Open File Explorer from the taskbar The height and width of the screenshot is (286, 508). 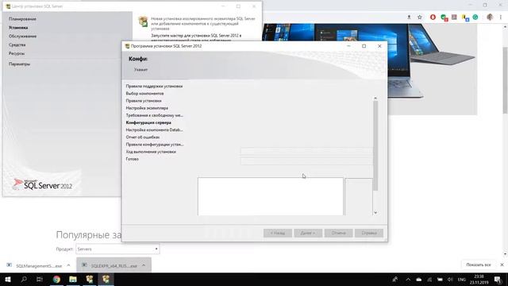pos(73,279)
